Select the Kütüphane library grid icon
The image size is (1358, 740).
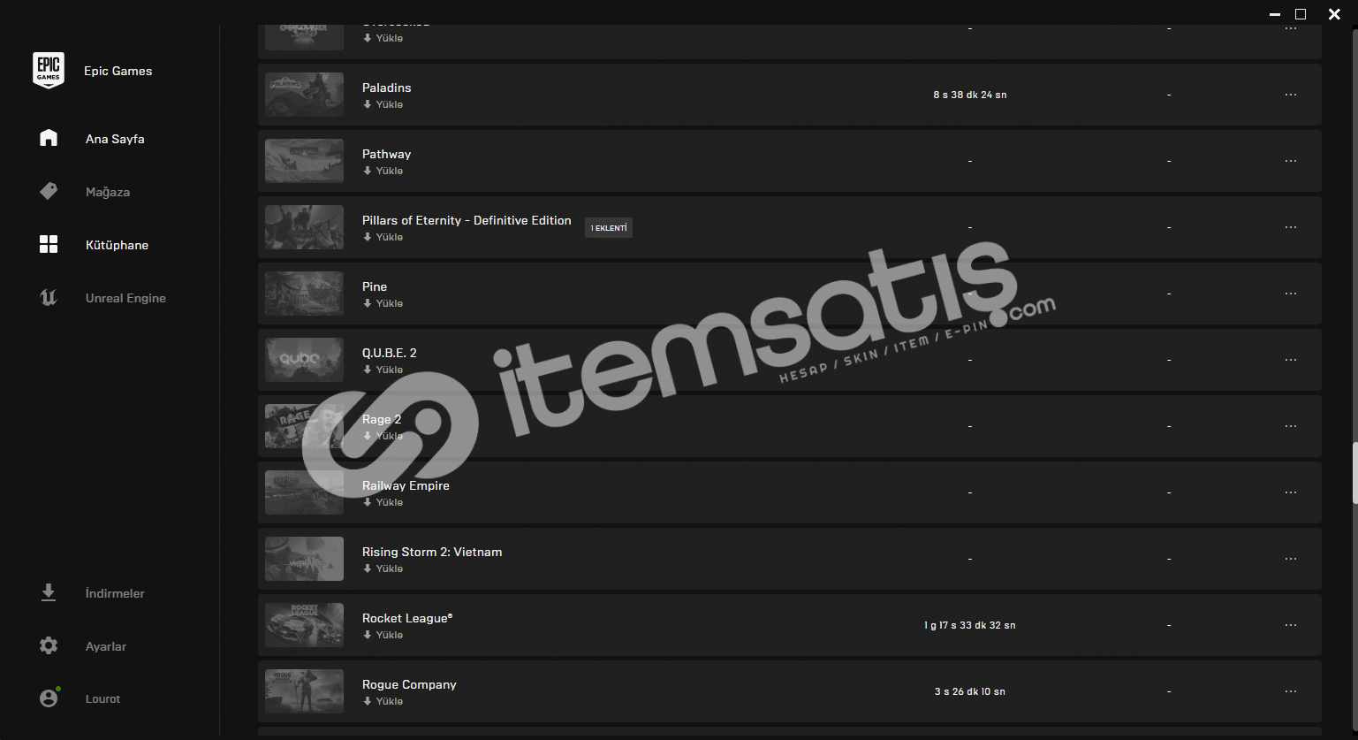[x=49, y=245]
